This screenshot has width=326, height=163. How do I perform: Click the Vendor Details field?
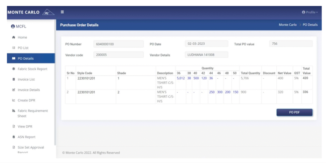click(x=206, y=55)
